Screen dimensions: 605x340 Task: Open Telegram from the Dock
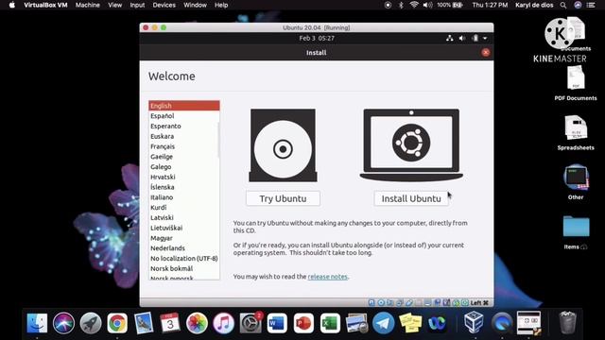pos(383,323)
